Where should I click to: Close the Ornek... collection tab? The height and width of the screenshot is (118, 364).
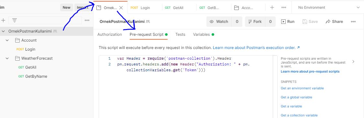(x=121, y=8)
